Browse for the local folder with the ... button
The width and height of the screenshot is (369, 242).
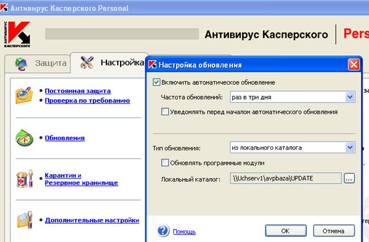349,178
